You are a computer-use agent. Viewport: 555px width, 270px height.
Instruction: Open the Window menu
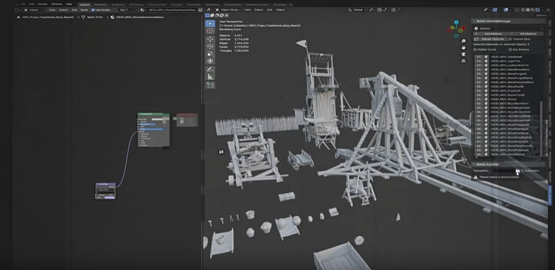[x=57, y=4]
